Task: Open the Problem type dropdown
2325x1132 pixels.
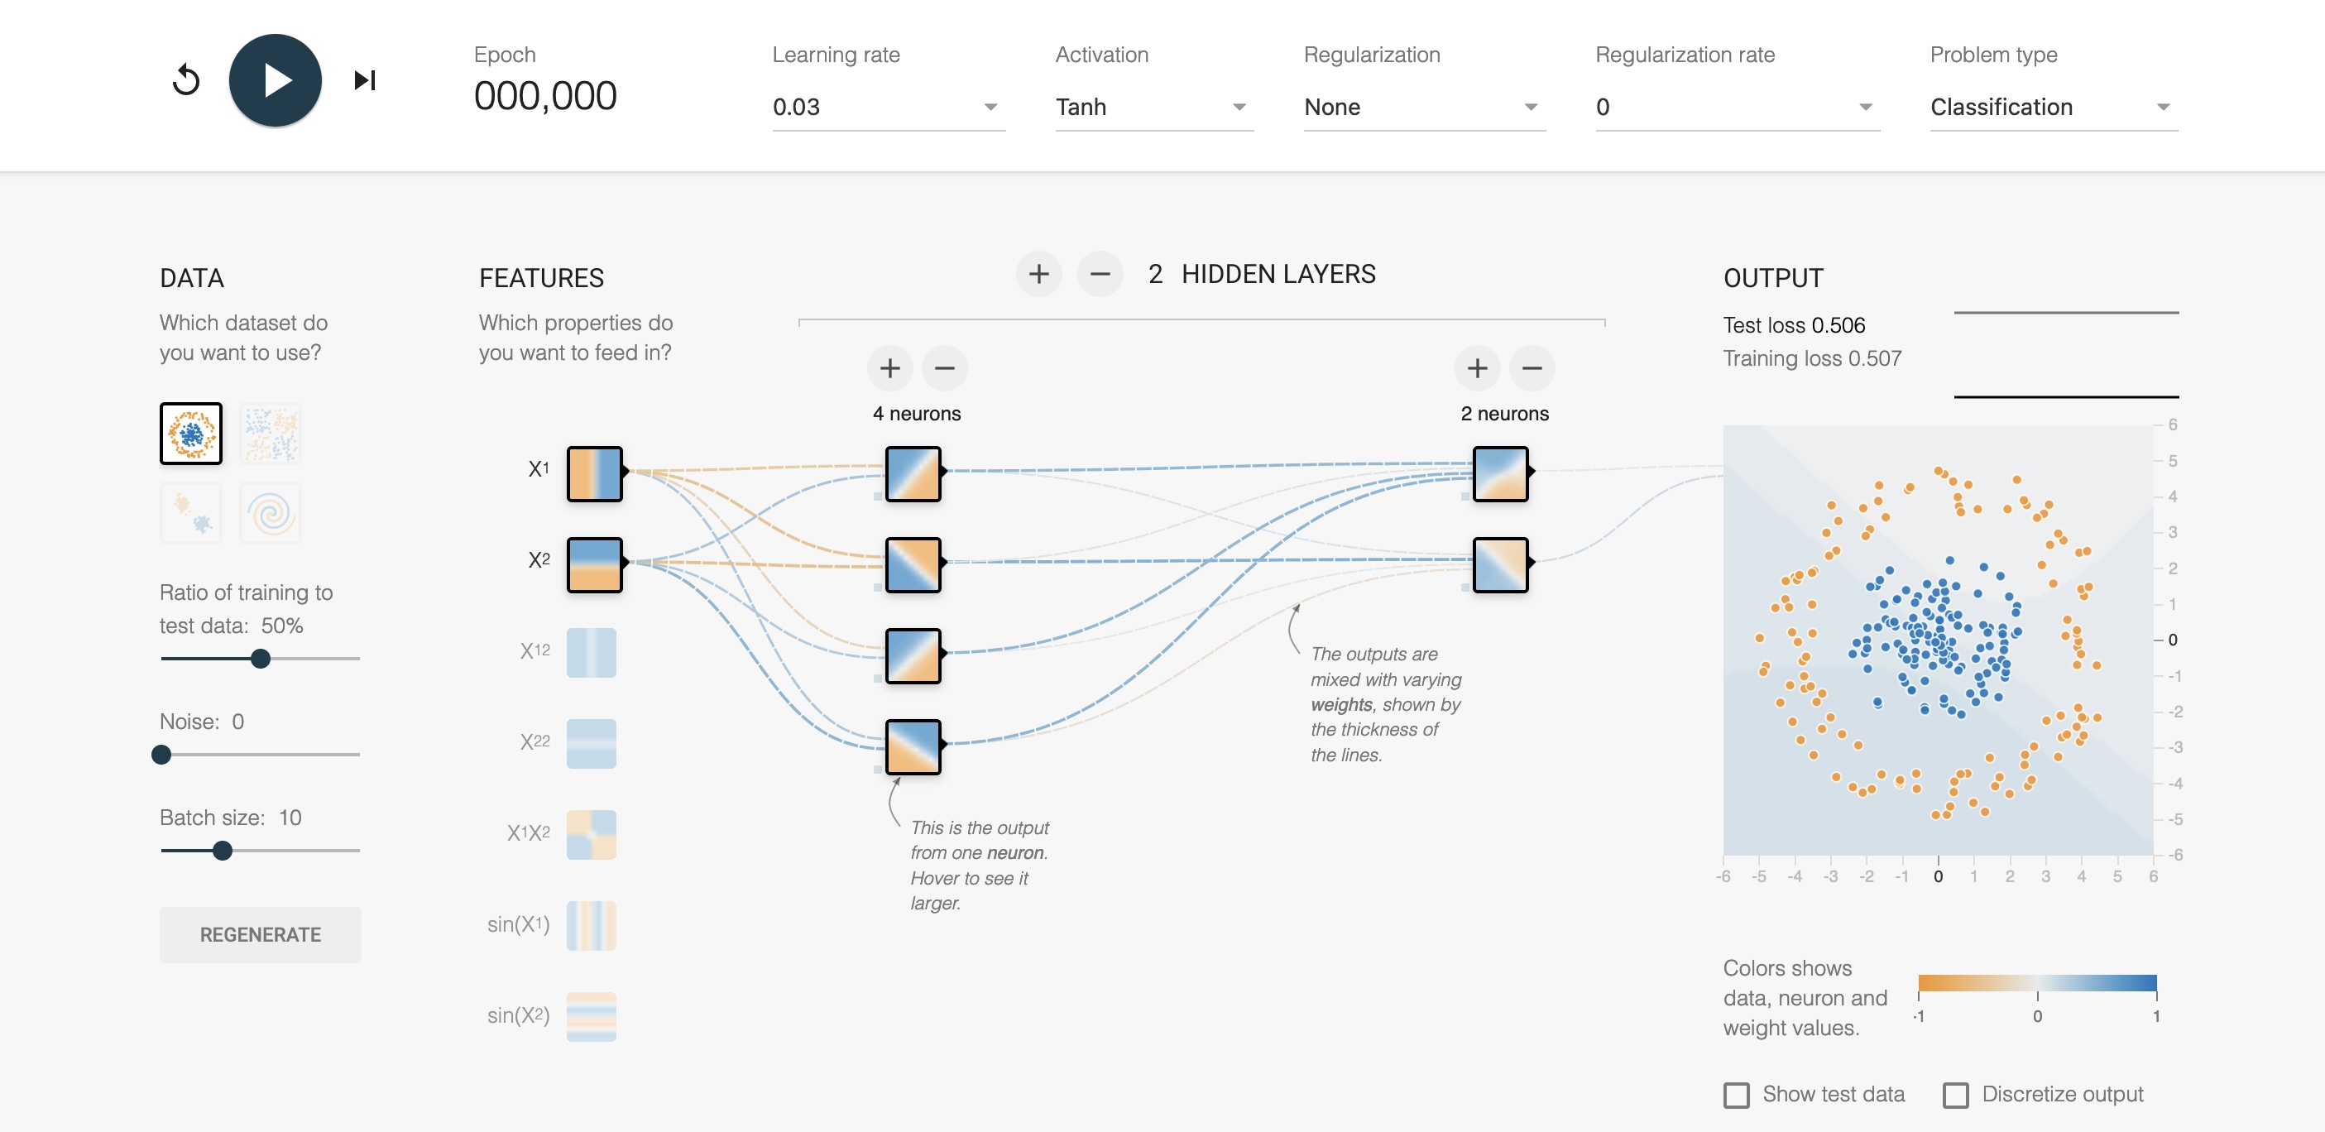Action: [2053, 108]
